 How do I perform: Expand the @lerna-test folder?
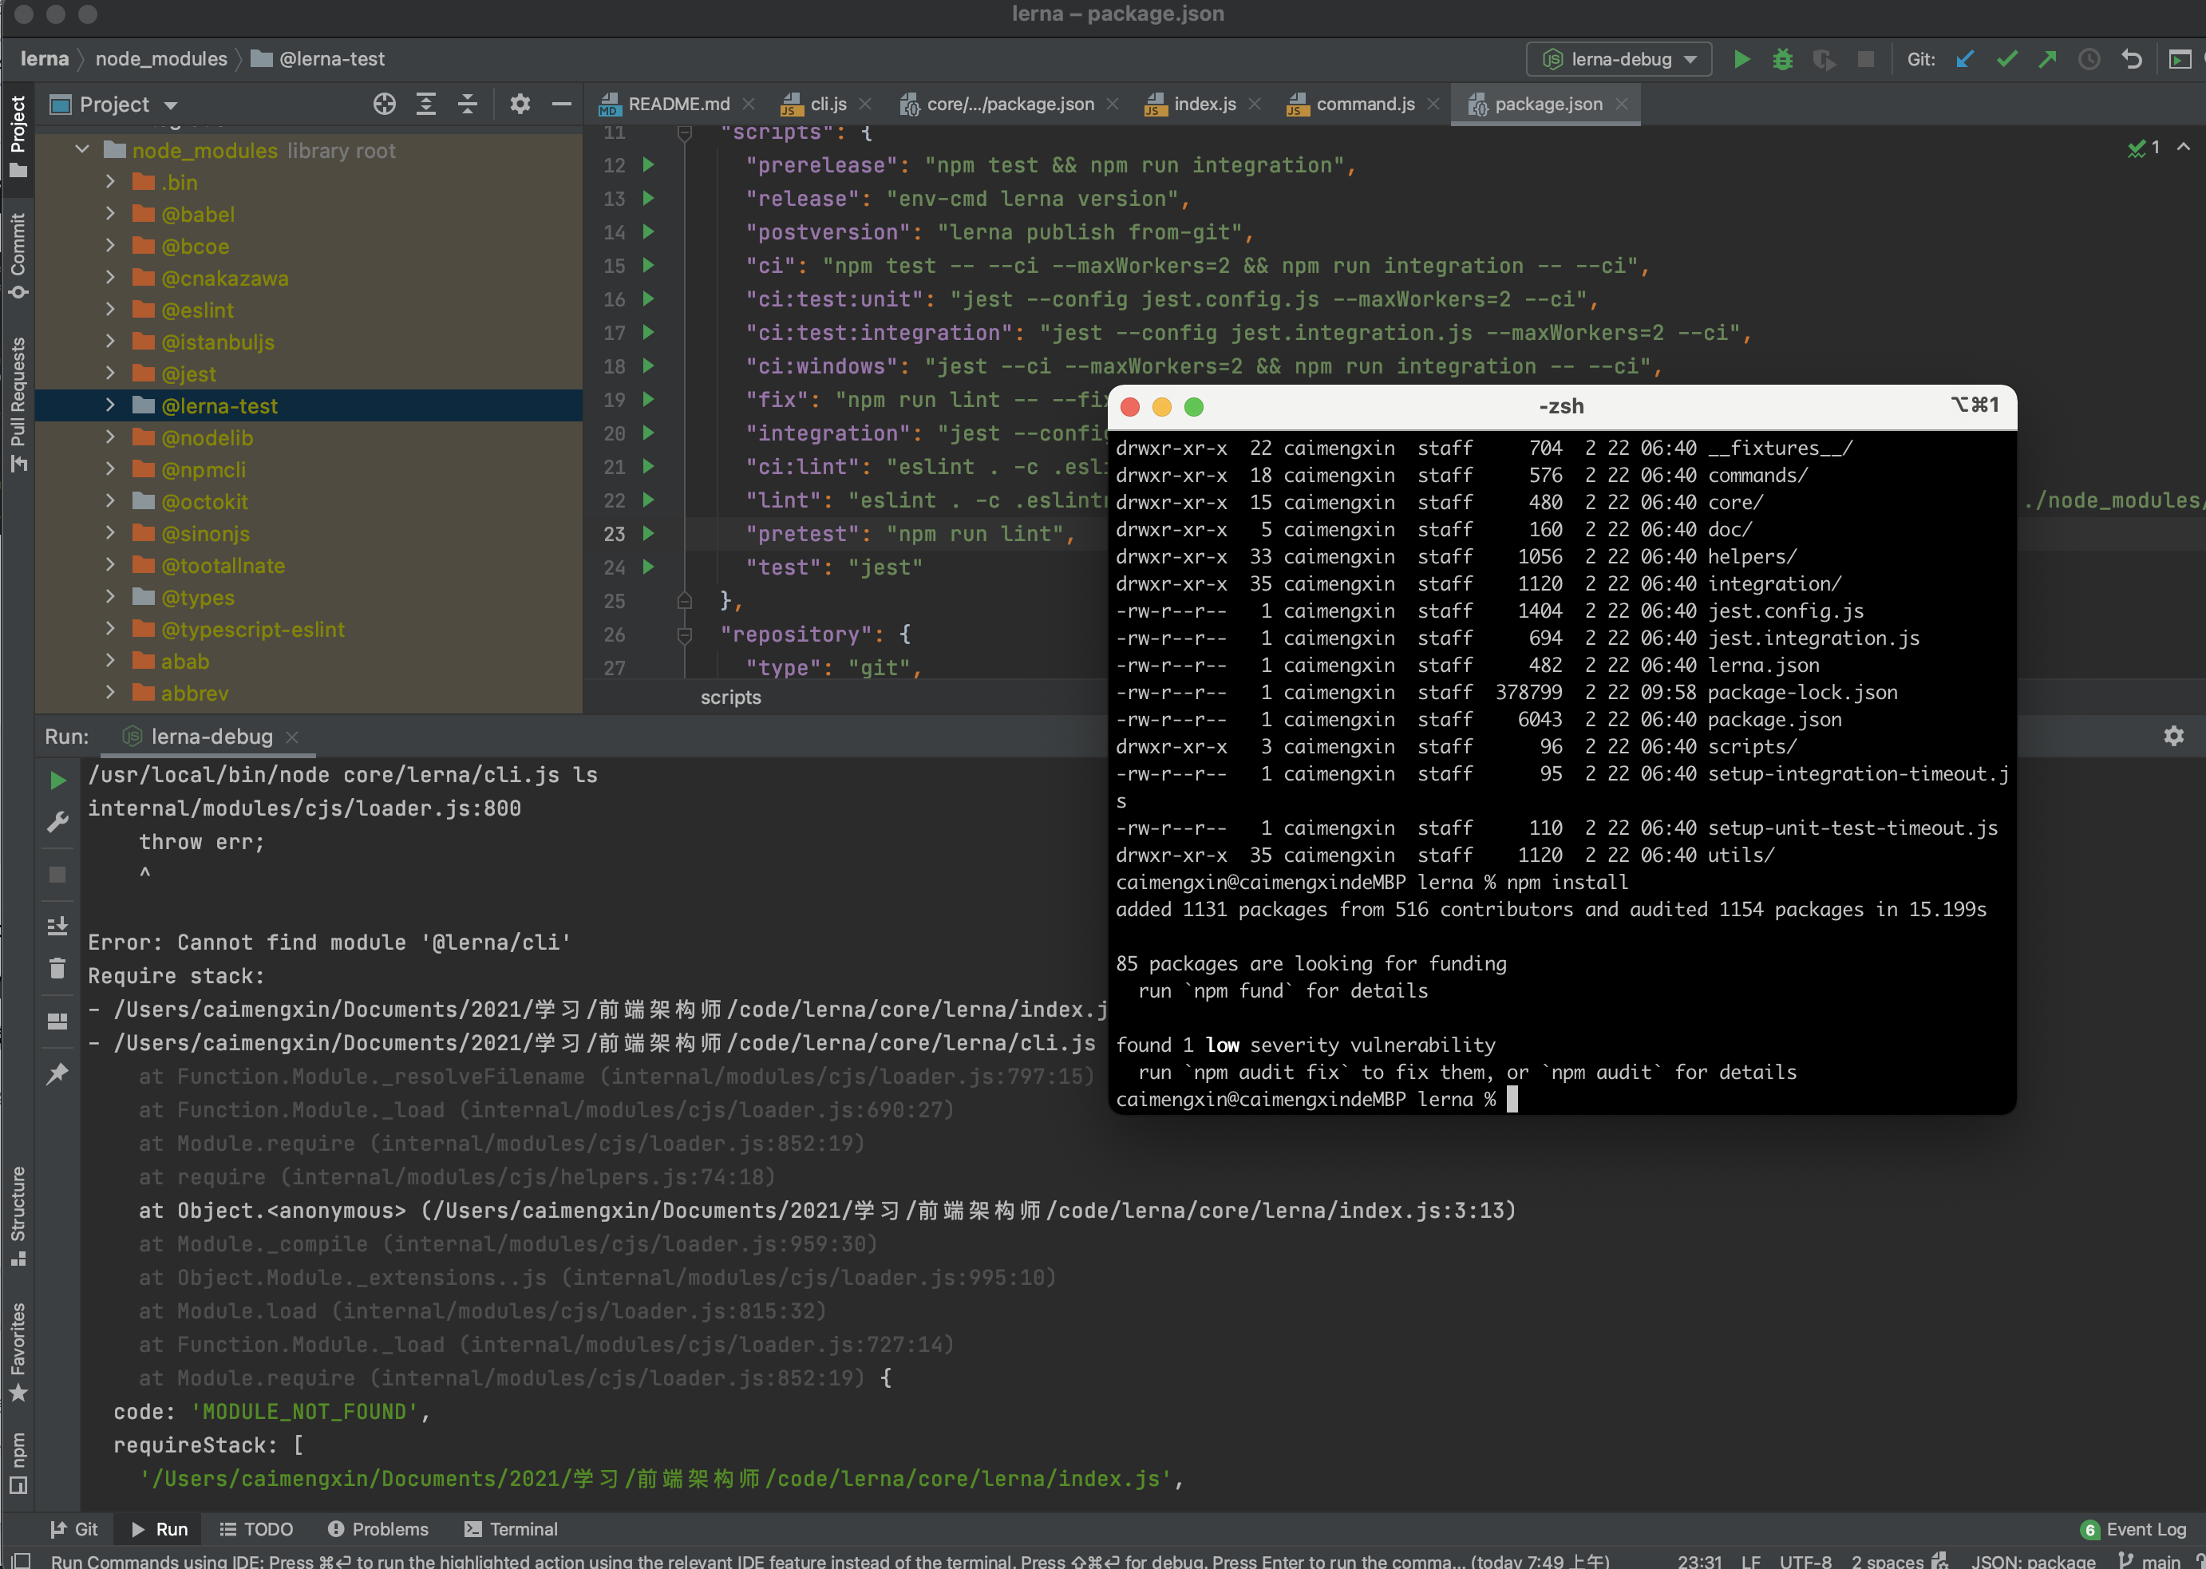coord(110,405)
